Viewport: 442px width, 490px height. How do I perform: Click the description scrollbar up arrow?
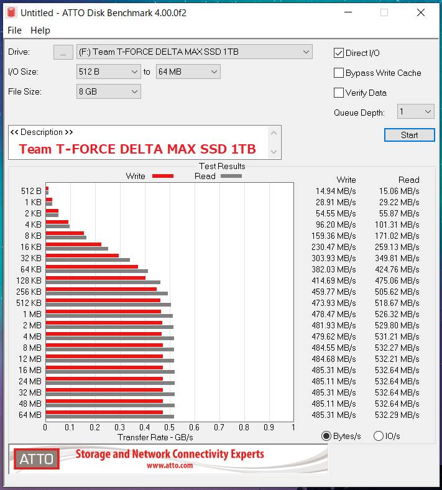pos(274,133)
